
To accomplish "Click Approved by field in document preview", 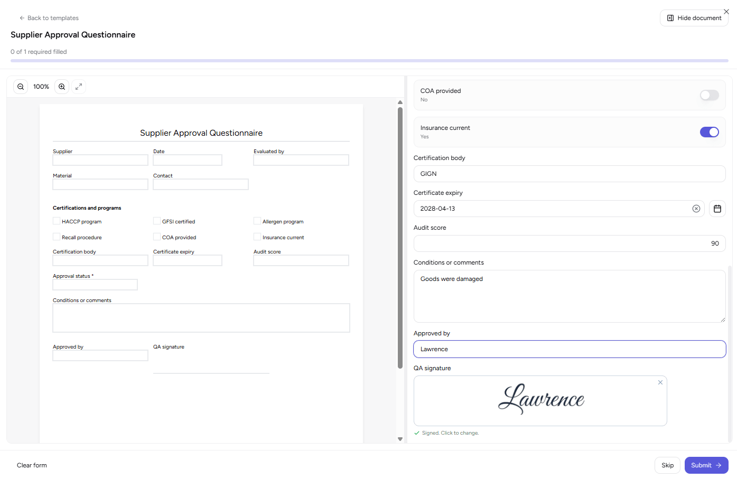I will [x=100, y=355].
